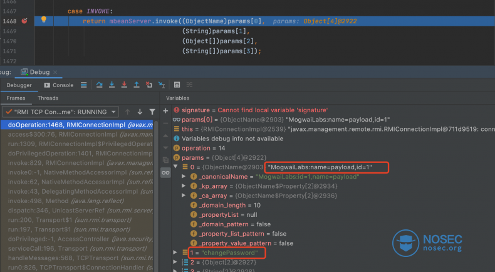Screen dimensions: 495x272
Task: Open the Frames tab
Action: [x=16, y=98]
